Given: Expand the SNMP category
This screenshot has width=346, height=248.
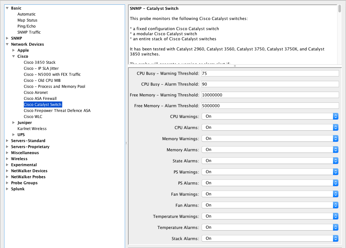Looking at the screenshot, I should click(7, 38).
